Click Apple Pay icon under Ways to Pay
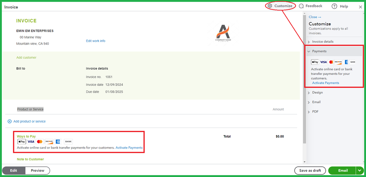The width and height of the screenshot is (366, 177). click(22, 142)
